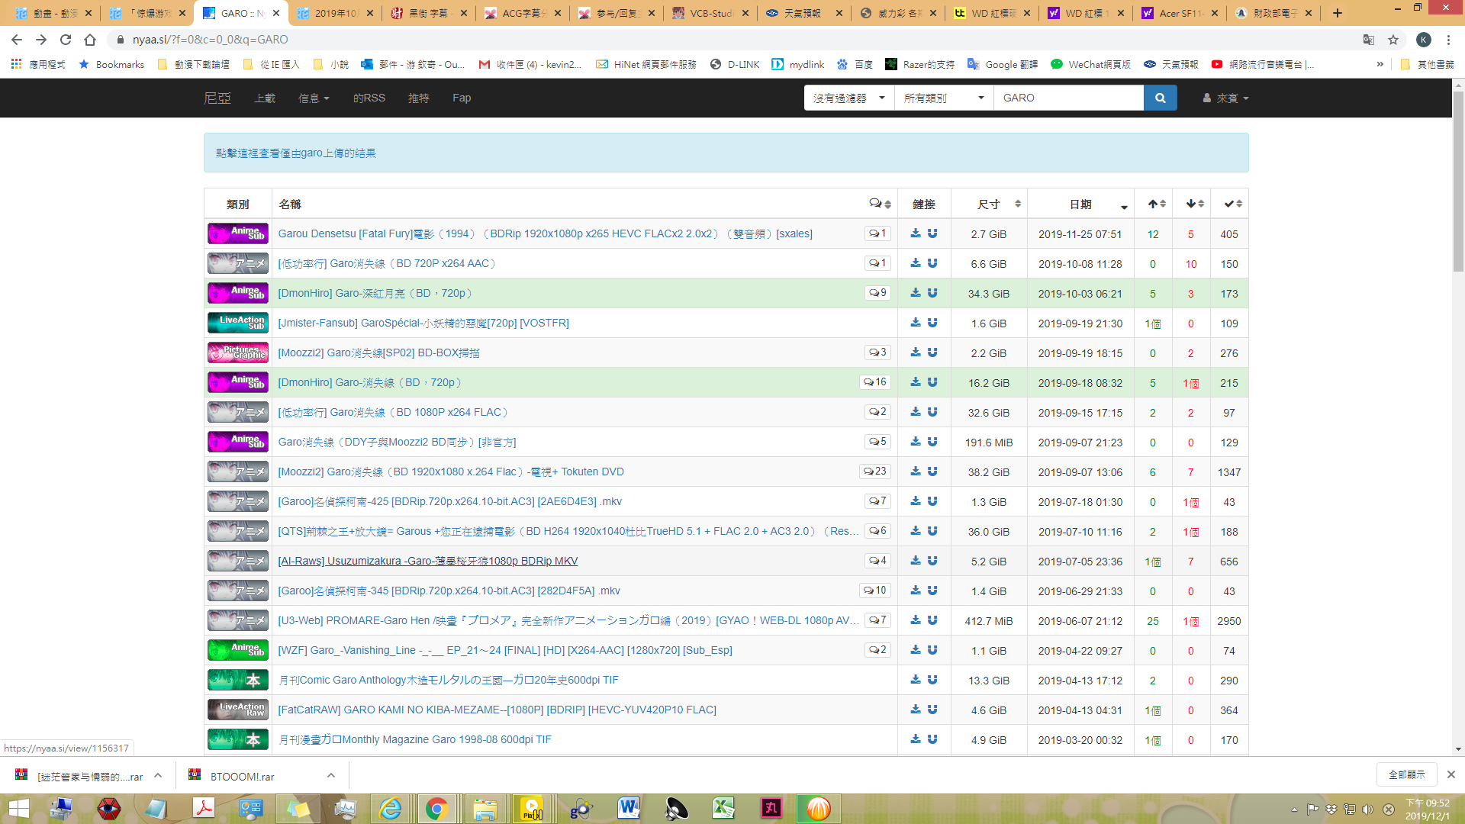Click LiveAction Sub category icon of Jmister-Fansub row

coord(238,323)
